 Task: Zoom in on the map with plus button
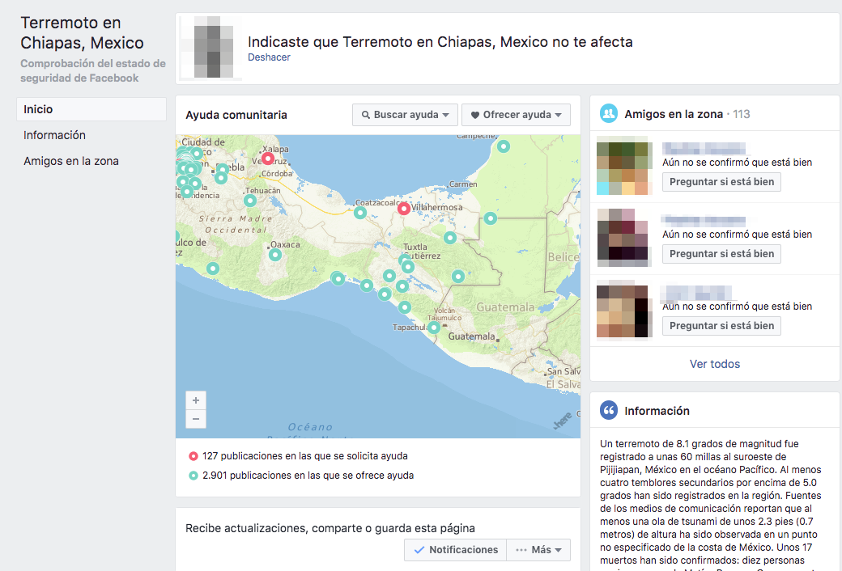coord(195,400)
